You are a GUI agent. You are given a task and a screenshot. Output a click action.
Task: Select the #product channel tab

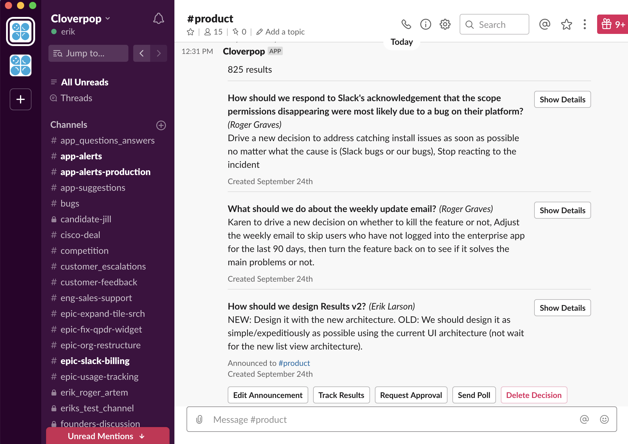coord(210,18)
